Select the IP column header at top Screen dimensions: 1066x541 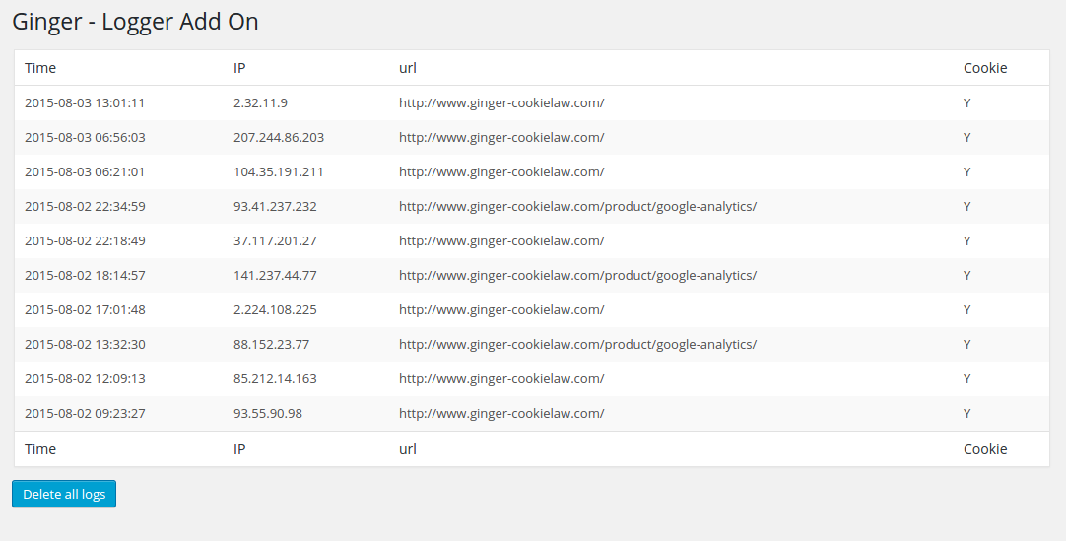[x=239, y=68]
